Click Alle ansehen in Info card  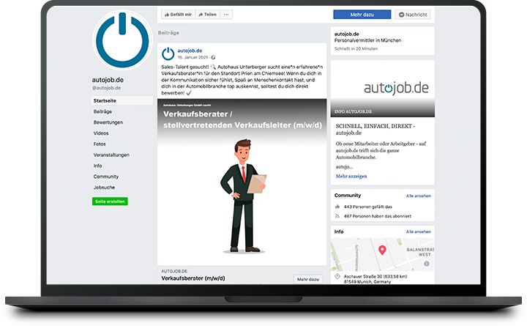click(418, 231)
